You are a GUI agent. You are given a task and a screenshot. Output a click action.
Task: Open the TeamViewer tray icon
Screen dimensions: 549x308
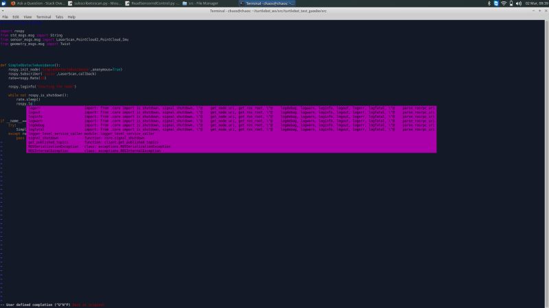coord(496,3)
